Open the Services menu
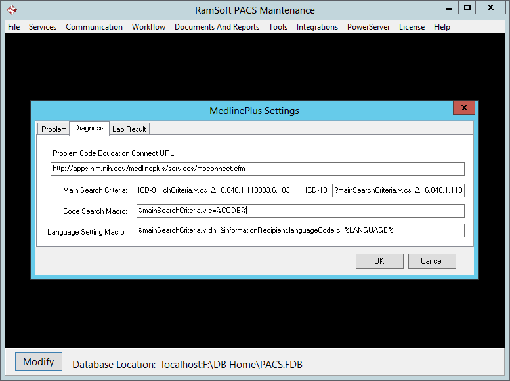Viewport: 510px width, 381px height. [x=43, y=27]
